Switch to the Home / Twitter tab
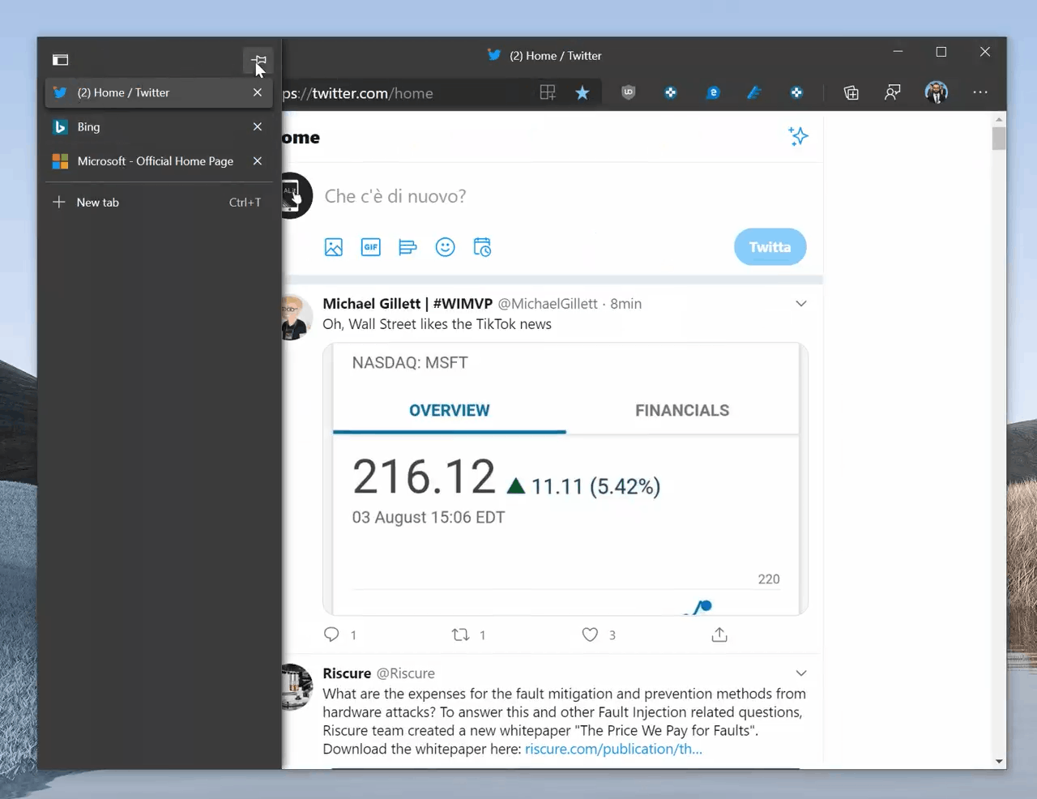The width and height of the screenshot is (1037, 799). (159, 92)
